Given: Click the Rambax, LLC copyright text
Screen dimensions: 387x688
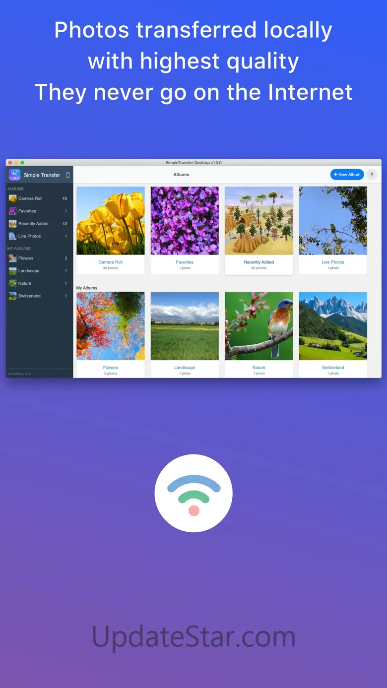Looking at the screenshot, I should pos(19,374).
